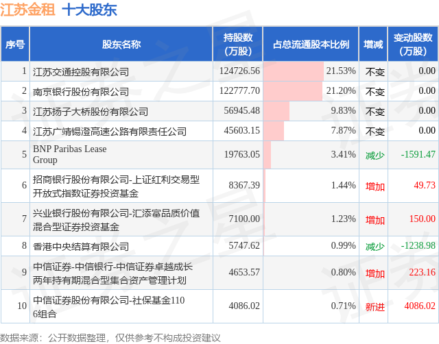Click holding value 124726.56
The height and width of the screenshot is (344, 439).
(x=239, y=71)
